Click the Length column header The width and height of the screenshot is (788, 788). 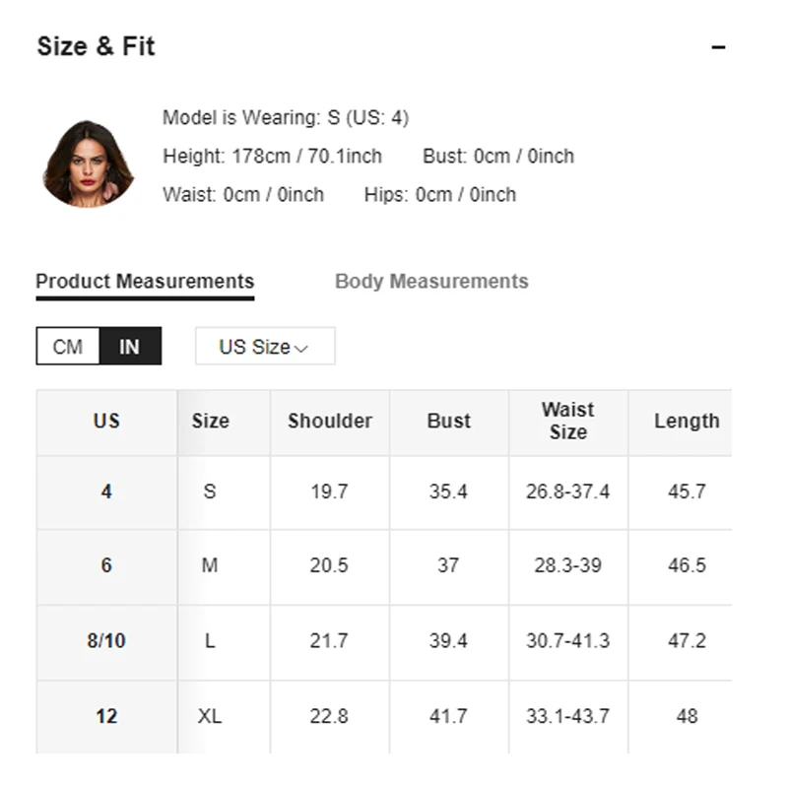687,422
